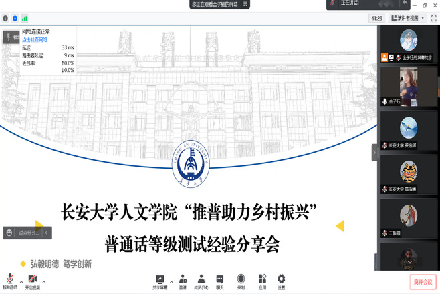Start recording with the 录制 icon
This screenshot has height=294, width=440.
click(241, 280)
